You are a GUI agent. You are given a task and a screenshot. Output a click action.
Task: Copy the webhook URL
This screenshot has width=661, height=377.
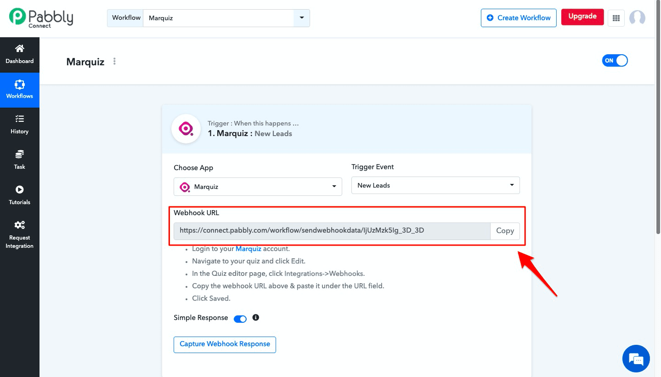[x=505, y=231]
